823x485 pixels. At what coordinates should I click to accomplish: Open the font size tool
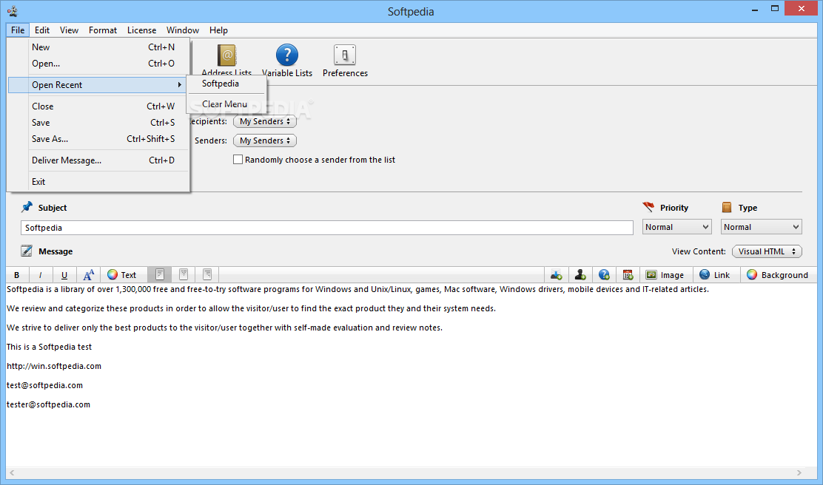pos(88,275)
